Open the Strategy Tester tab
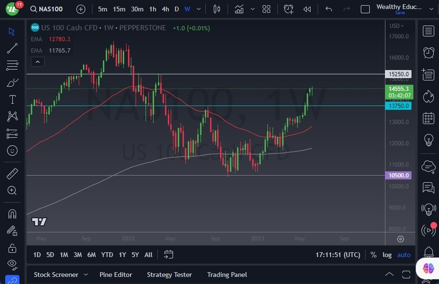This screenshot has height=284, width=439. (x=169, y=275)
